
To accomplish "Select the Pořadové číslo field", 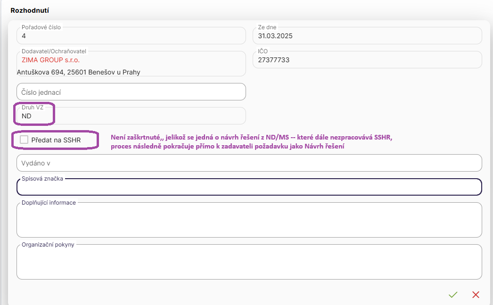I will (131, 36).
